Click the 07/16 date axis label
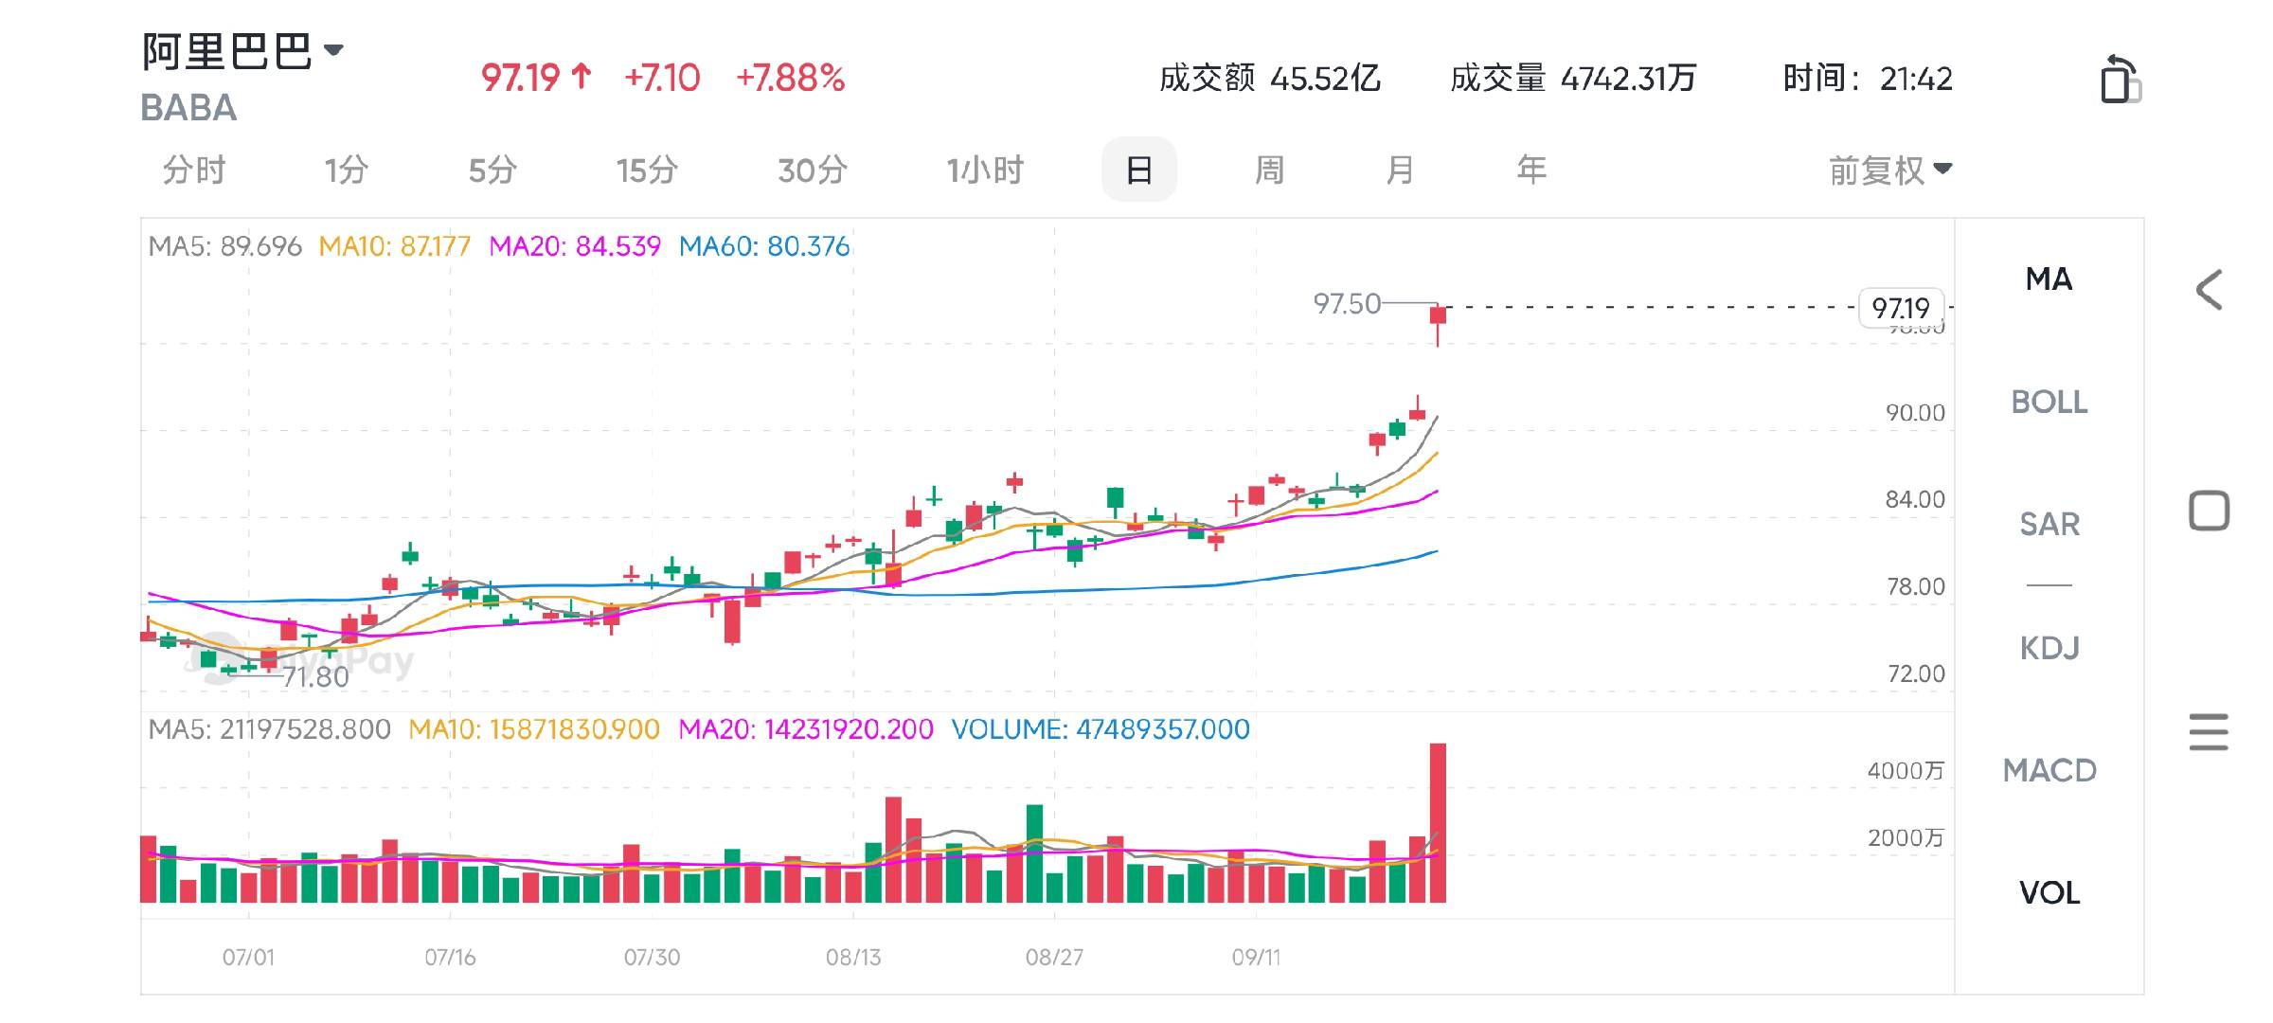The image size is (2273, 1023). coord(450,958)
